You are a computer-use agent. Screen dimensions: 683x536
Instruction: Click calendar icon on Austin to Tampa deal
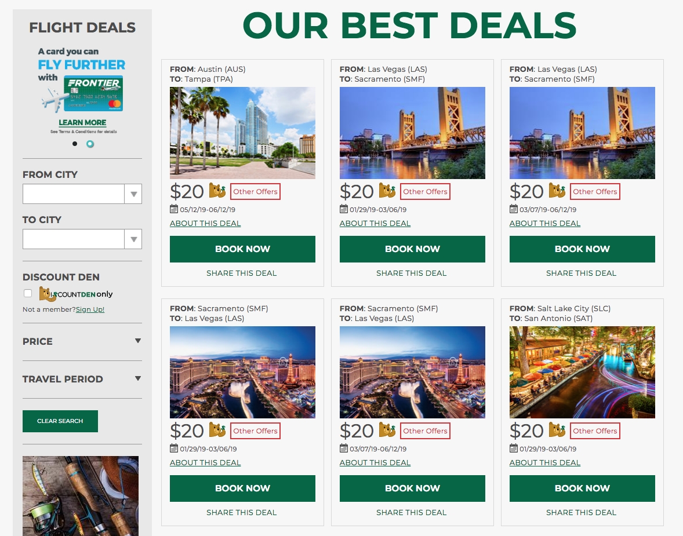click(x=174, y=209)
